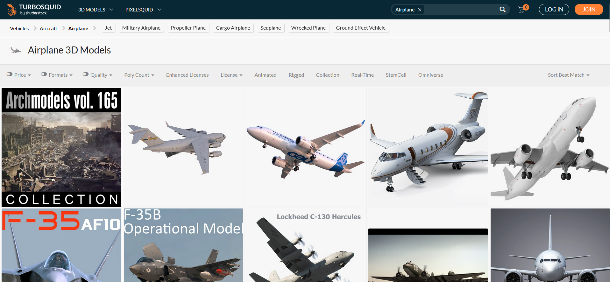The height and width of the screenshot is (282, 610).
Task: Open the vintage propeller plane photo thumbnail
Action: coord(428,255)
